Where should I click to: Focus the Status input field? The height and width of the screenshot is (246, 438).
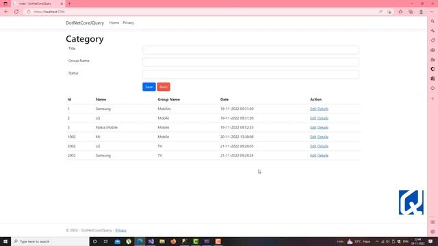click(250, 74)
